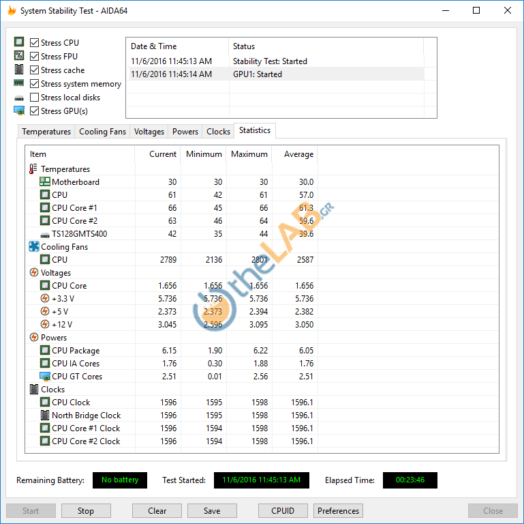Maximize the AIDA64 window
The width and height of the screenshot is (524, 524).
click(476, 10)
